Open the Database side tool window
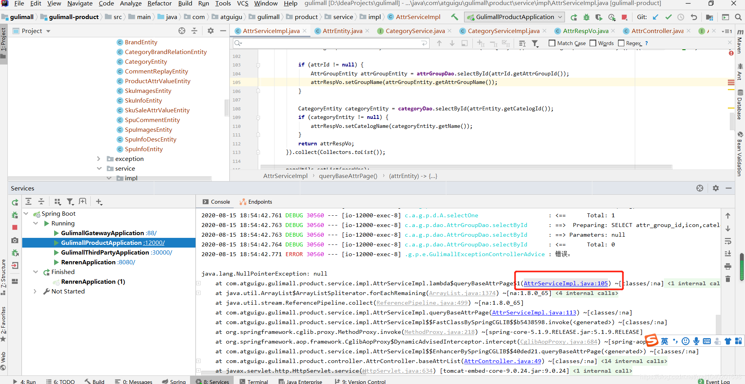Image resolution: width=745 pixels, height=384 pixels. [x=740, y=104]
